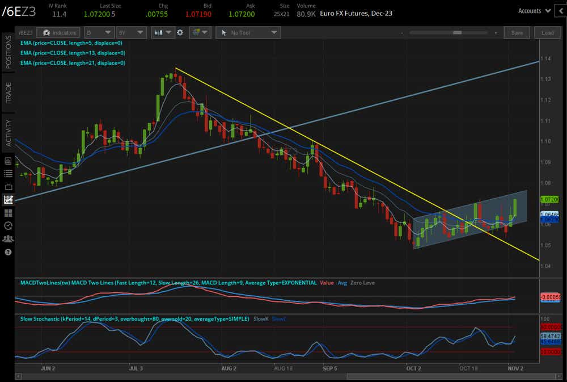Open the candlestick chart type dropdown
The image size is (567, 382).
click(162, 32)
